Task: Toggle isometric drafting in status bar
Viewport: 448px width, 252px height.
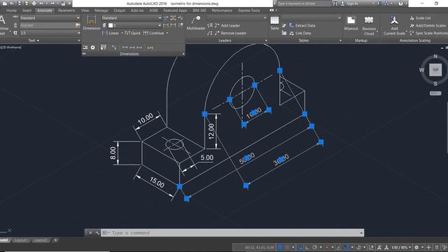Action: [327, 247]
